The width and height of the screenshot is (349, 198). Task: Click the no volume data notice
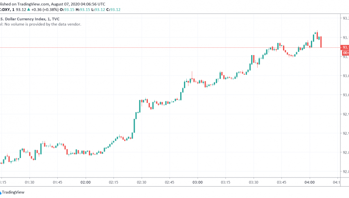(x=41, y=24)
